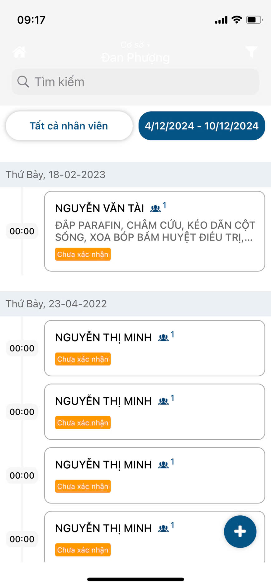Tap group icon on third Nguyễn Thị Minh
The width and height of the screenshot is (271, 587).
click(x=163, y=465)
